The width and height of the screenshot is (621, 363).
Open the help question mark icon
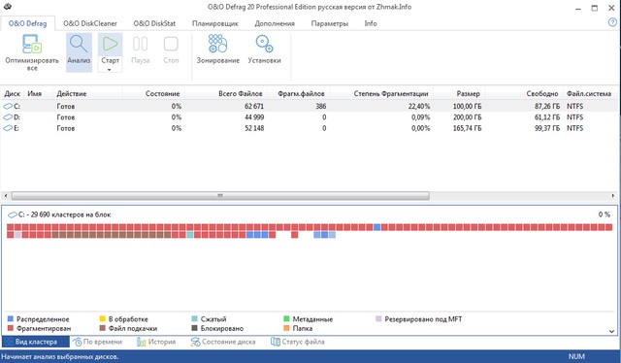pyautogui.click(x=612, y=22)
